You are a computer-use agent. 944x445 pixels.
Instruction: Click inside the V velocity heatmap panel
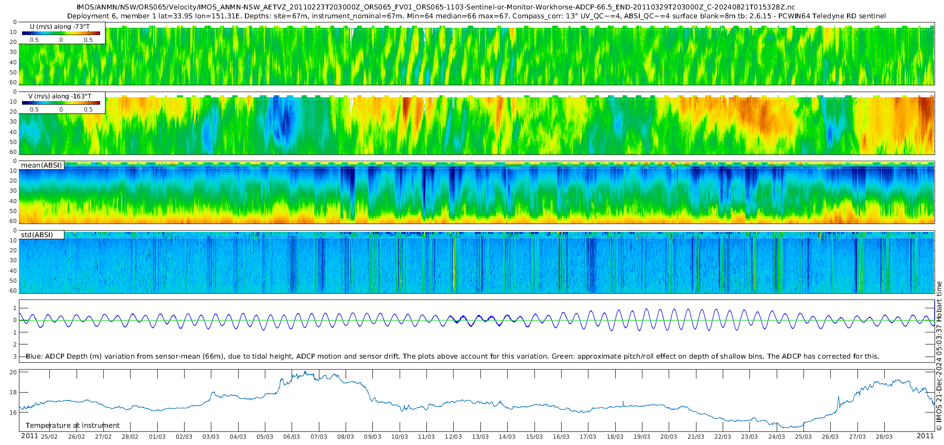click(x=477, y=123)
